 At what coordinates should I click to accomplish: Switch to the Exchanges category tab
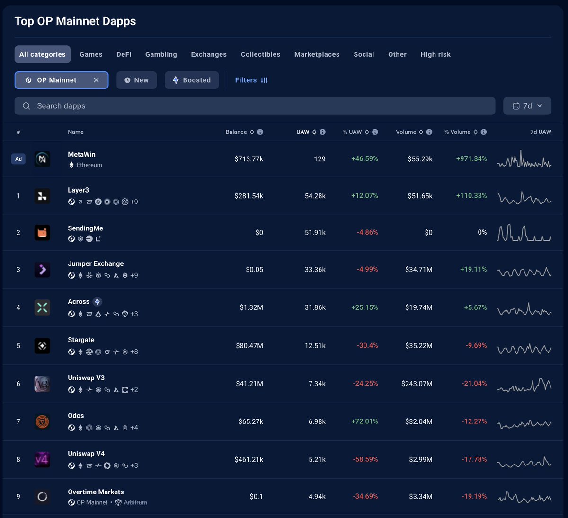209,54
